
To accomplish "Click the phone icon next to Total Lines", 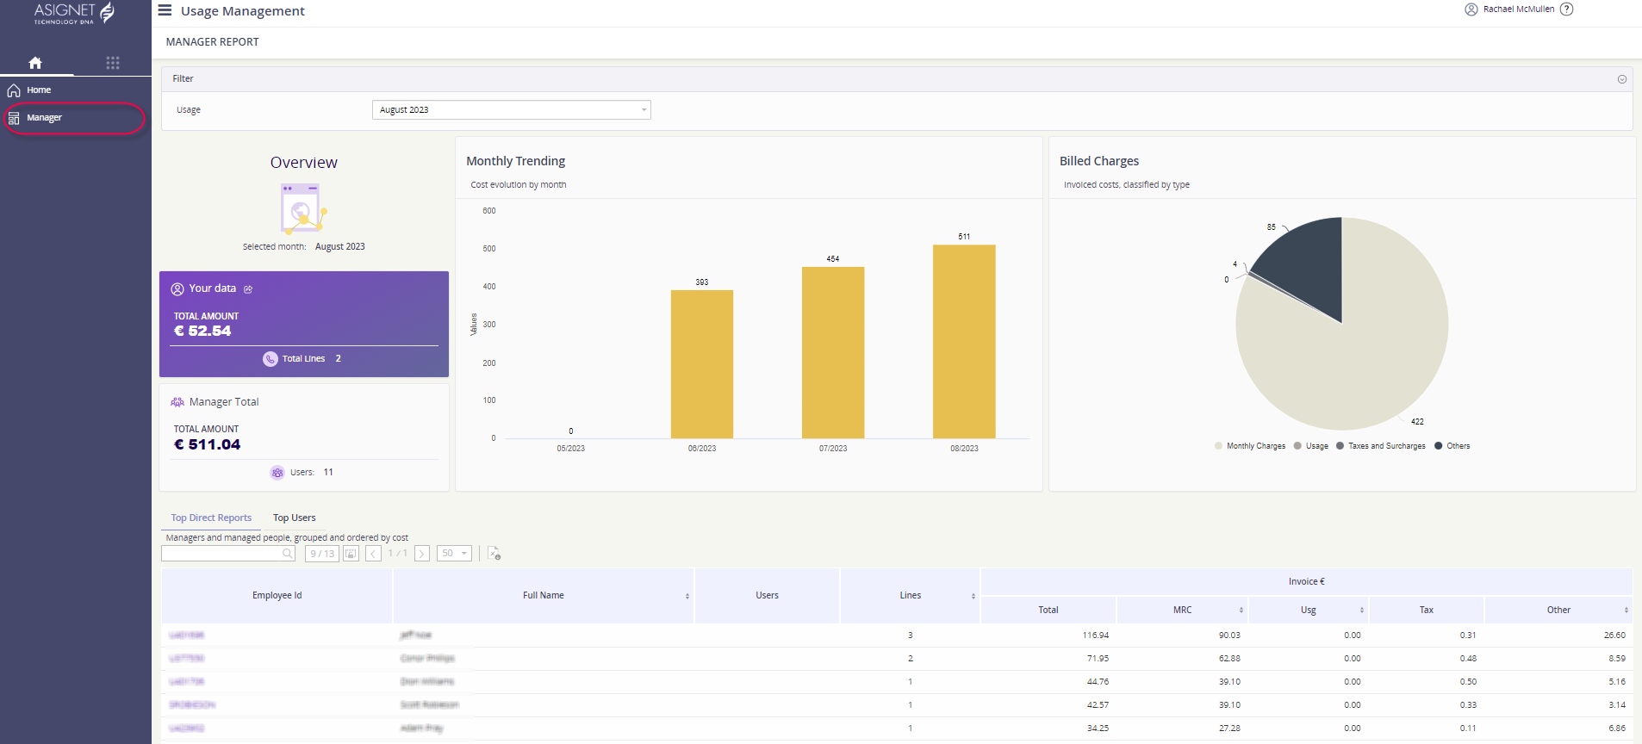I will point(271,359).
